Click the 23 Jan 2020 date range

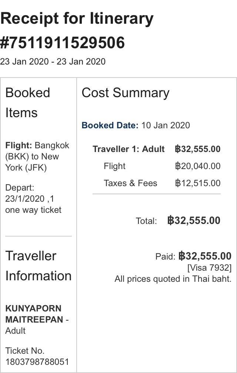pos(53,62)
